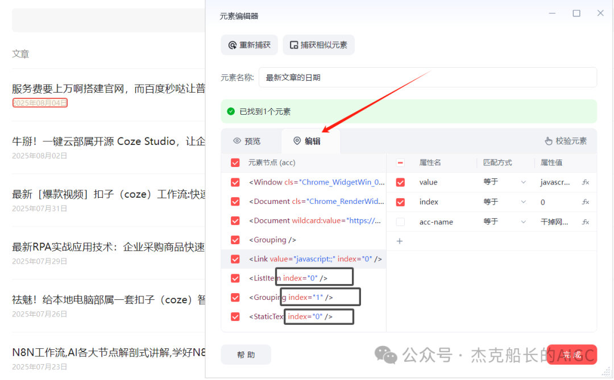Viewport: 614px width, 380px height.
Task: Click date text 2025年07月26日
Action: 40,314
